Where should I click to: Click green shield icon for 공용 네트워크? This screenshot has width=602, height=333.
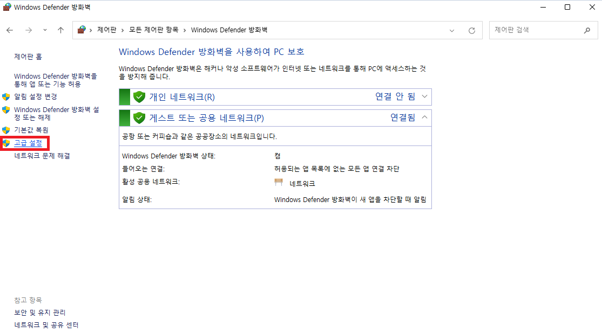pos(139,118)
